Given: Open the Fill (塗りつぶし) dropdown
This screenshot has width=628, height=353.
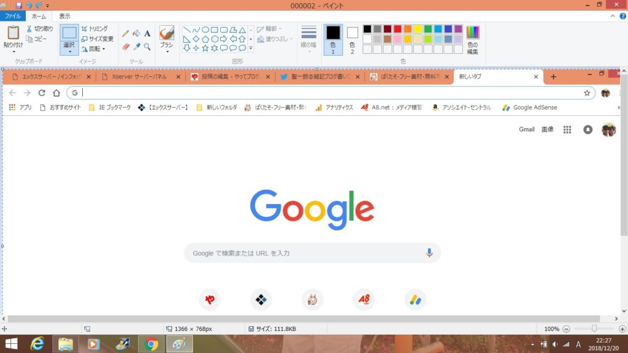Looking at the screenshot, I should pos(274,39).
